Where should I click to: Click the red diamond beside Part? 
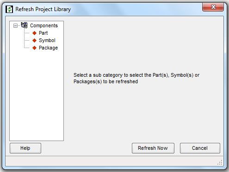(35, 33)
